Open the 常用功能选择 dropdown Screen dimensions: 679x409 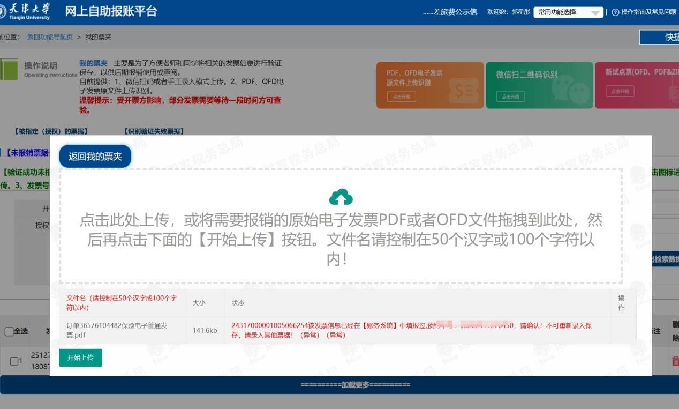point(568,12)
